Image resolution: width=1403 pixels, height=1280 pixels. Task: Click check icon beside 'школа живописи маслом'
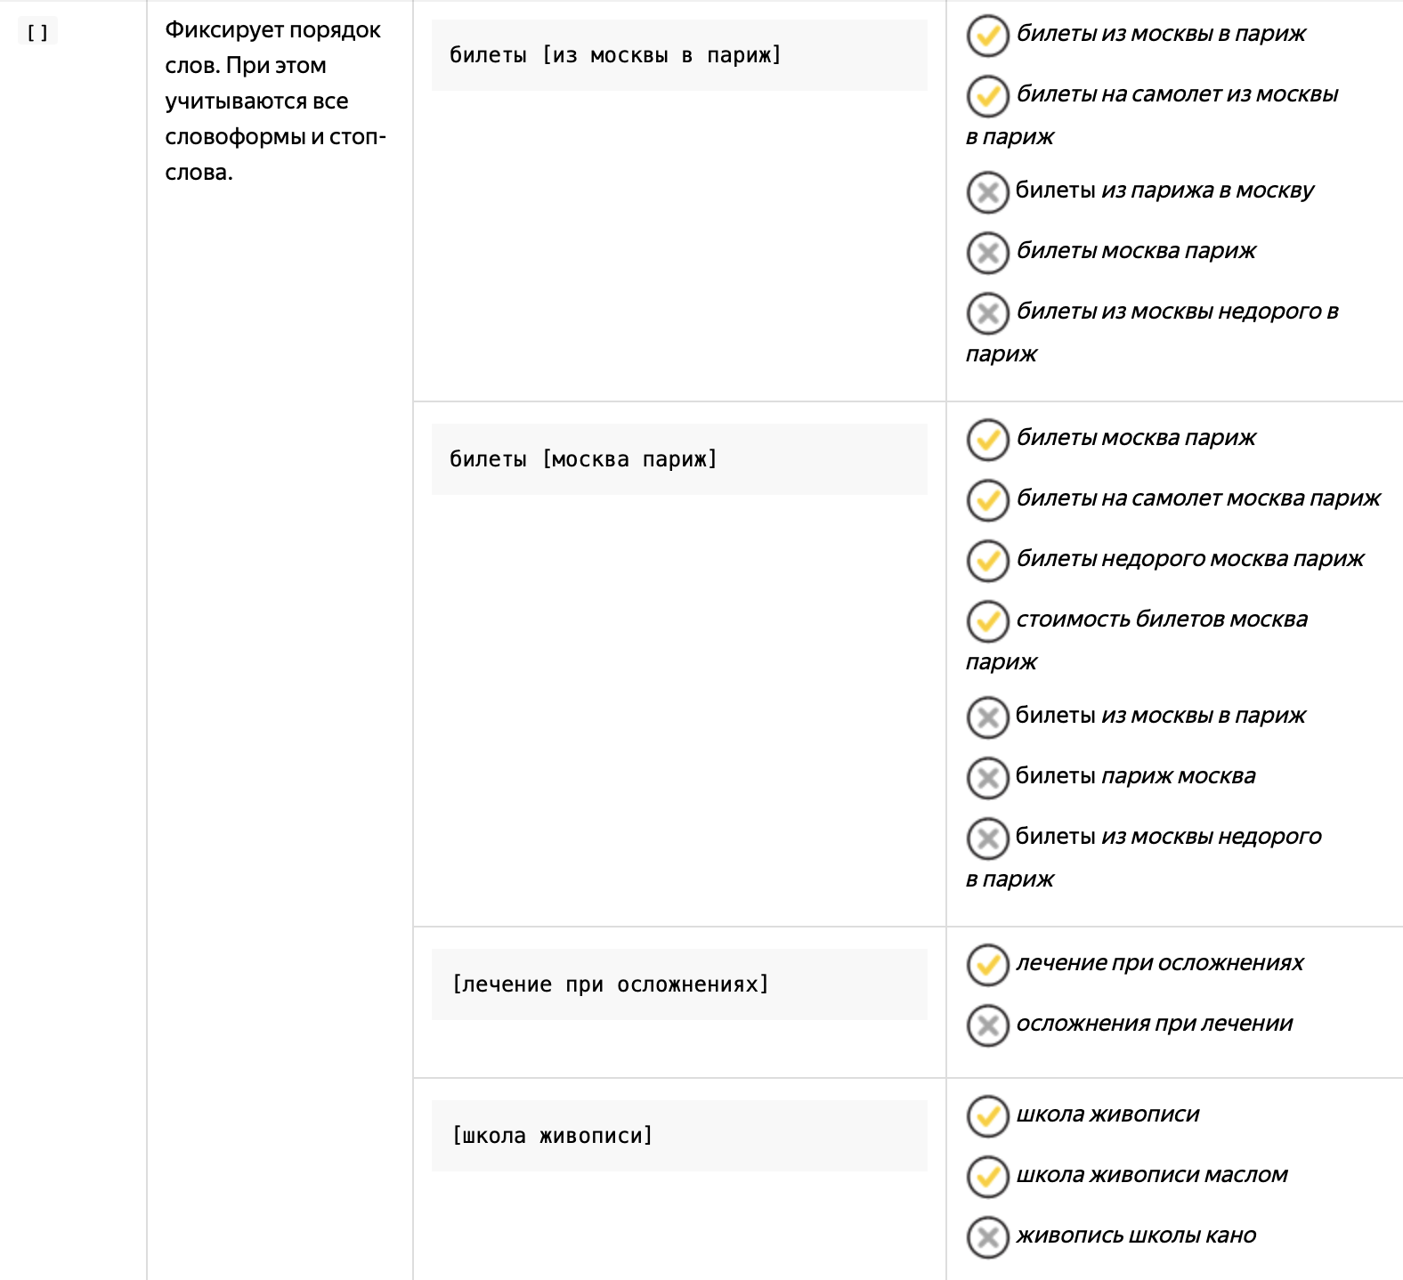(987, 1178)
